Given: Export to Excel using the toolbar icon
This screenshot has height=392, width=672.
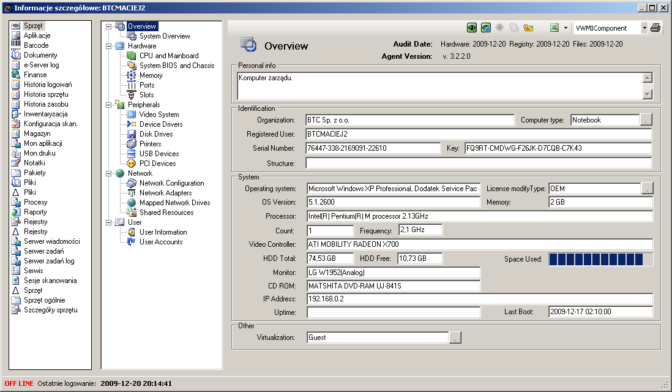Looking at the screenshot, I should point(554,28).
